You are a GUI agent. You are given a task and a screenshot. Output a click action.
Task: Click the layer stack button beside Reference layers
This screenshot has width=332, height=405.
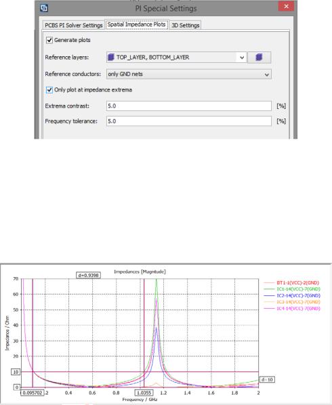(x=259, y=58)
